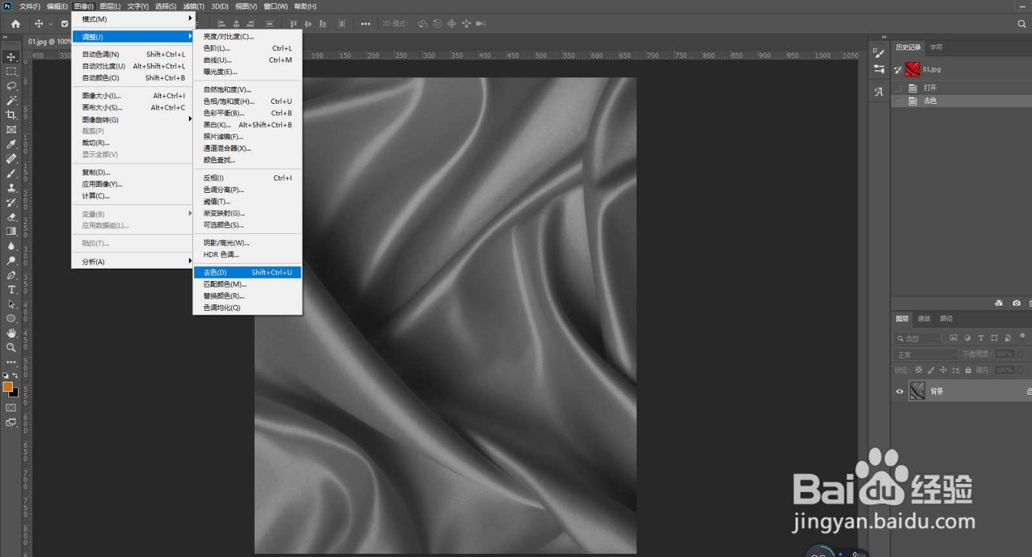This screenshot has width=1032, height=557.
Task: Select the Spot Healing Brush tool
Action: 11,159
